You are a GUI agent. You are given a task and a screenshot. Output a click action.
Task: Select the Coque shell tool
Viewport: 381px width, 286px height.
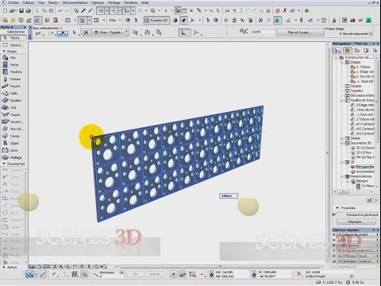[13, 114]
